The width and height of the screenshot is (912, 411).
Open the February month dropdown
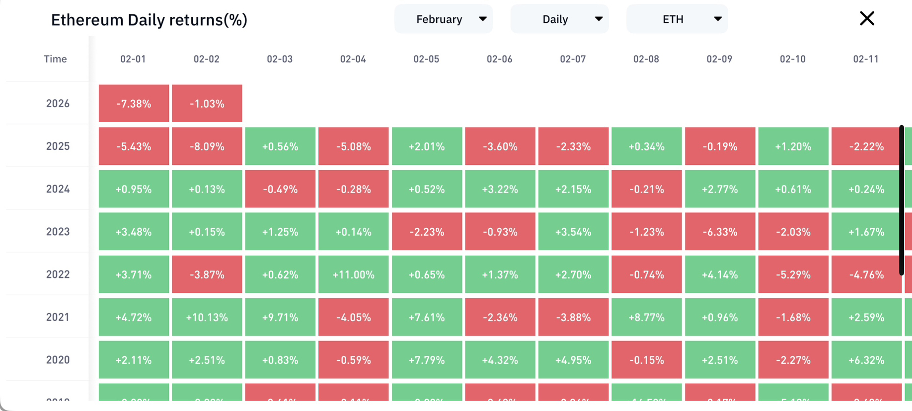[443, 19]
